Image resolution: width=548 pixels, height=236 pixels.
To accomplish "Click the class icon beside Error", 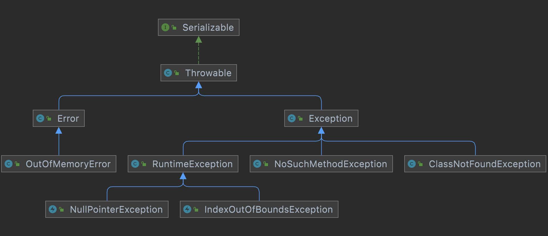I will [40, 118].
